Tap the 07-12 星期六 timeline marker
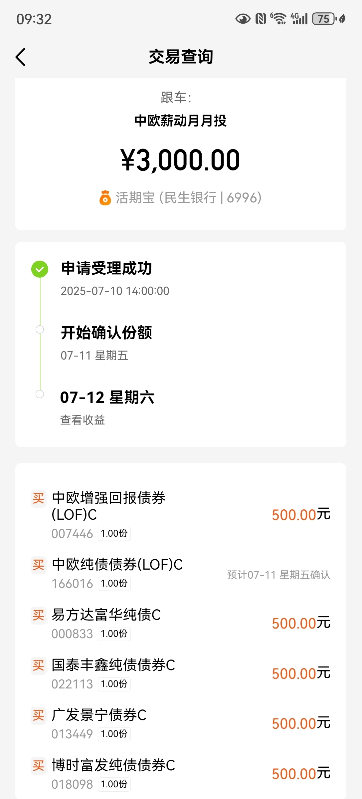This screenshot has width=362, height=799. point(40,394)
